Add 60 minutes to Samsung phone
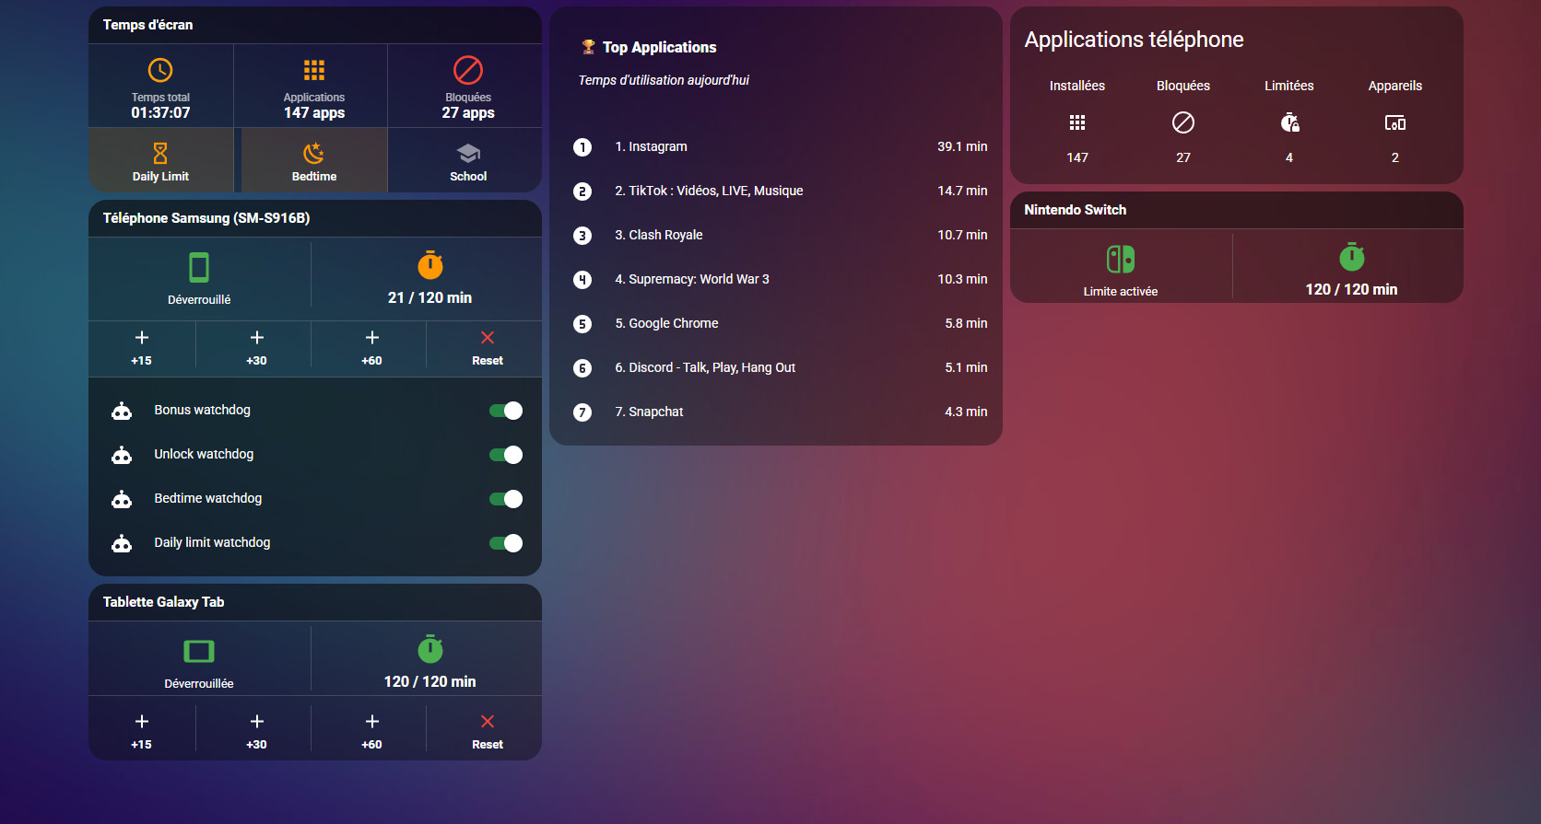This screenshot has height=824, width=1541. [x=372, y=347]
